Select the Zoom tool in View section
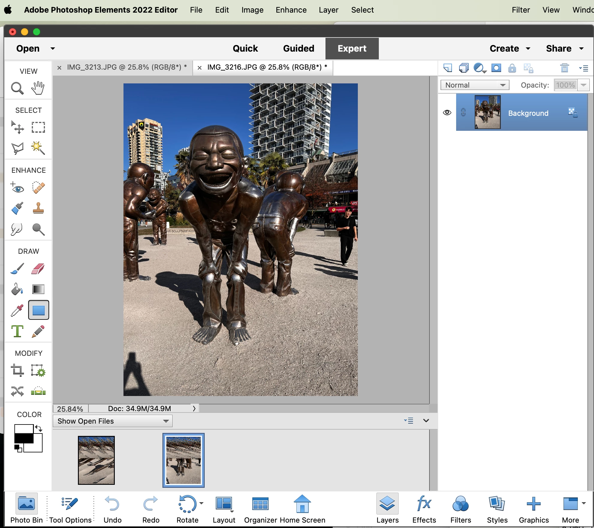 tap(17, 88)
